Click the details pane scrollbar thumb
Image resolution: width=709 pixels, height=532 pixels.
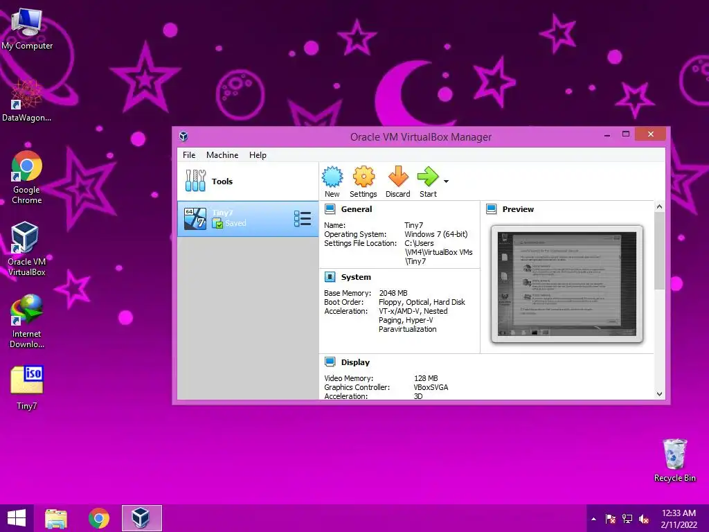(x=659, y=250)
